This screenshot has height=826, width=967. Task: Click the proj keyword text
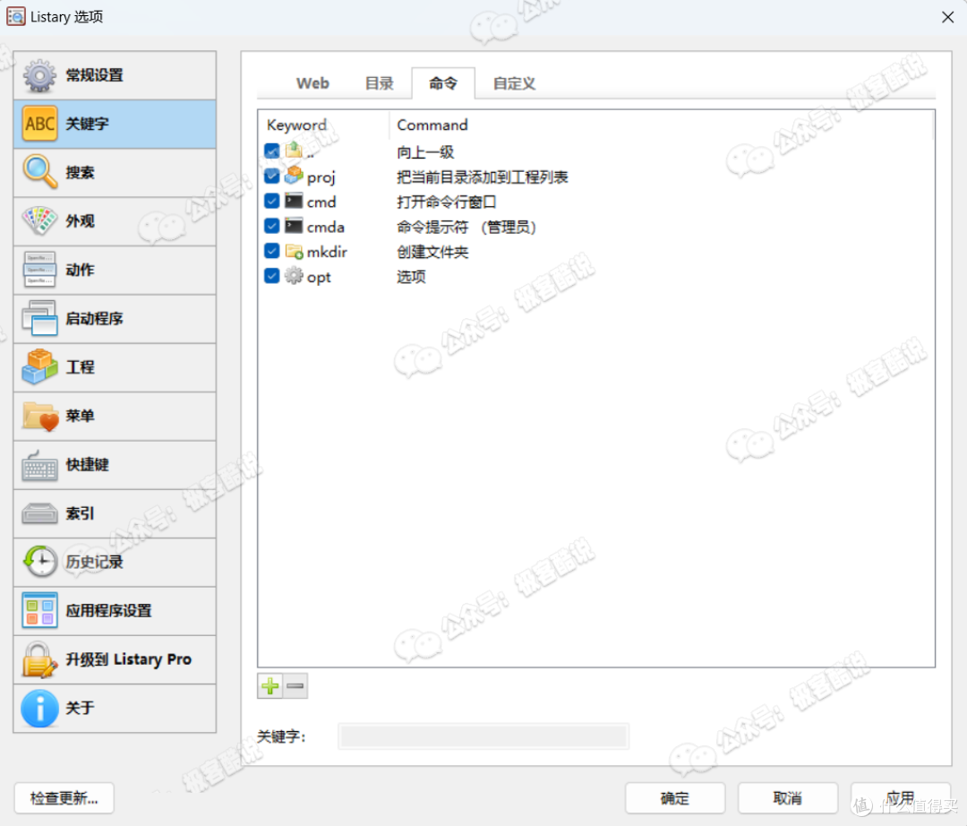(321, 178)
